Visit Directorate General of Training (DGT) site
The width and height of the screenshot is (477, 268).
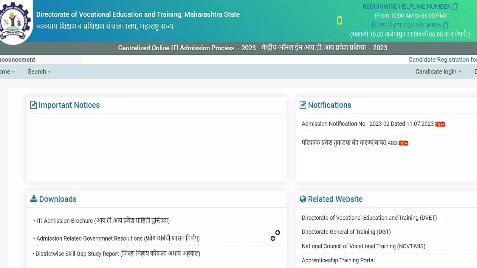pos(346,232)
